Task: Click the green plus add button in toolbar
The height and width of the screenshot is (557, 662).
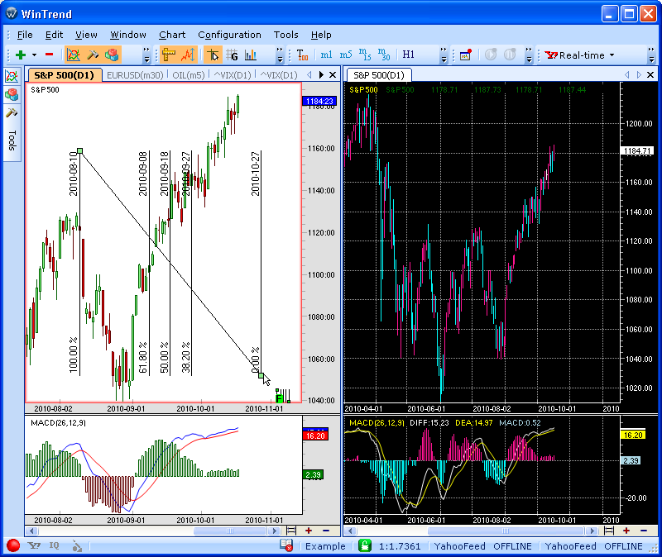Action: [20, 55]
